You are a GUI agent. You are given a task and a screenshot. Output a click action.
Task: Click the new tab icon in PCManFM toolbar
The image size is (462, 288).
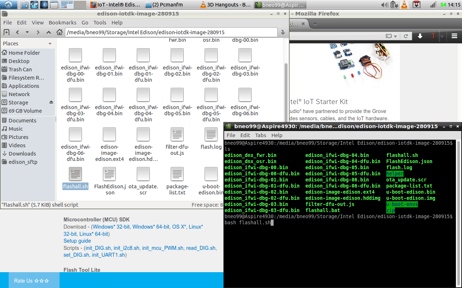click(6, 32)
